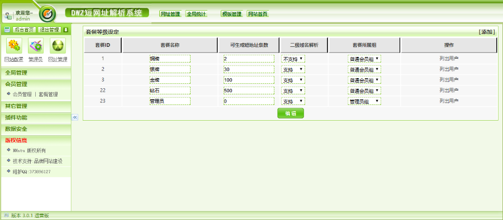Open 套餐所属组 dropdown for package ID 3
Image resolution: width=503 pixels, height=220 pixels.
coord(364,80)
